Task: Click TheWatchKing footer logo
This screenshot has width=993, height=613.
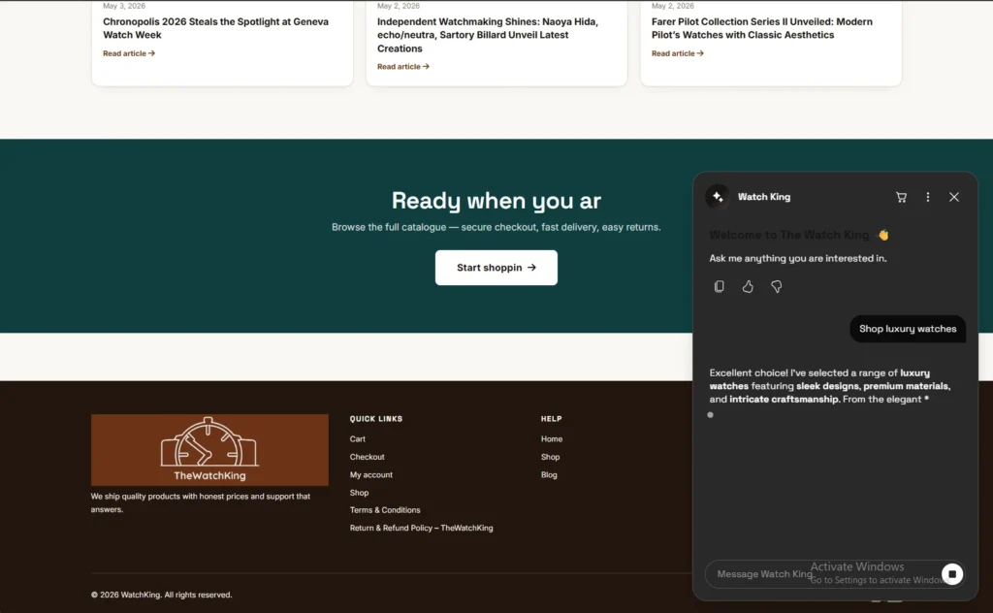Action: tap(209, 450)
